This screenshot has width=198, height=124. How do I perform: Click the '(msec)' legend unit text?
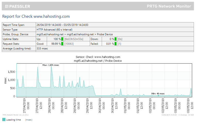(29, 120)
